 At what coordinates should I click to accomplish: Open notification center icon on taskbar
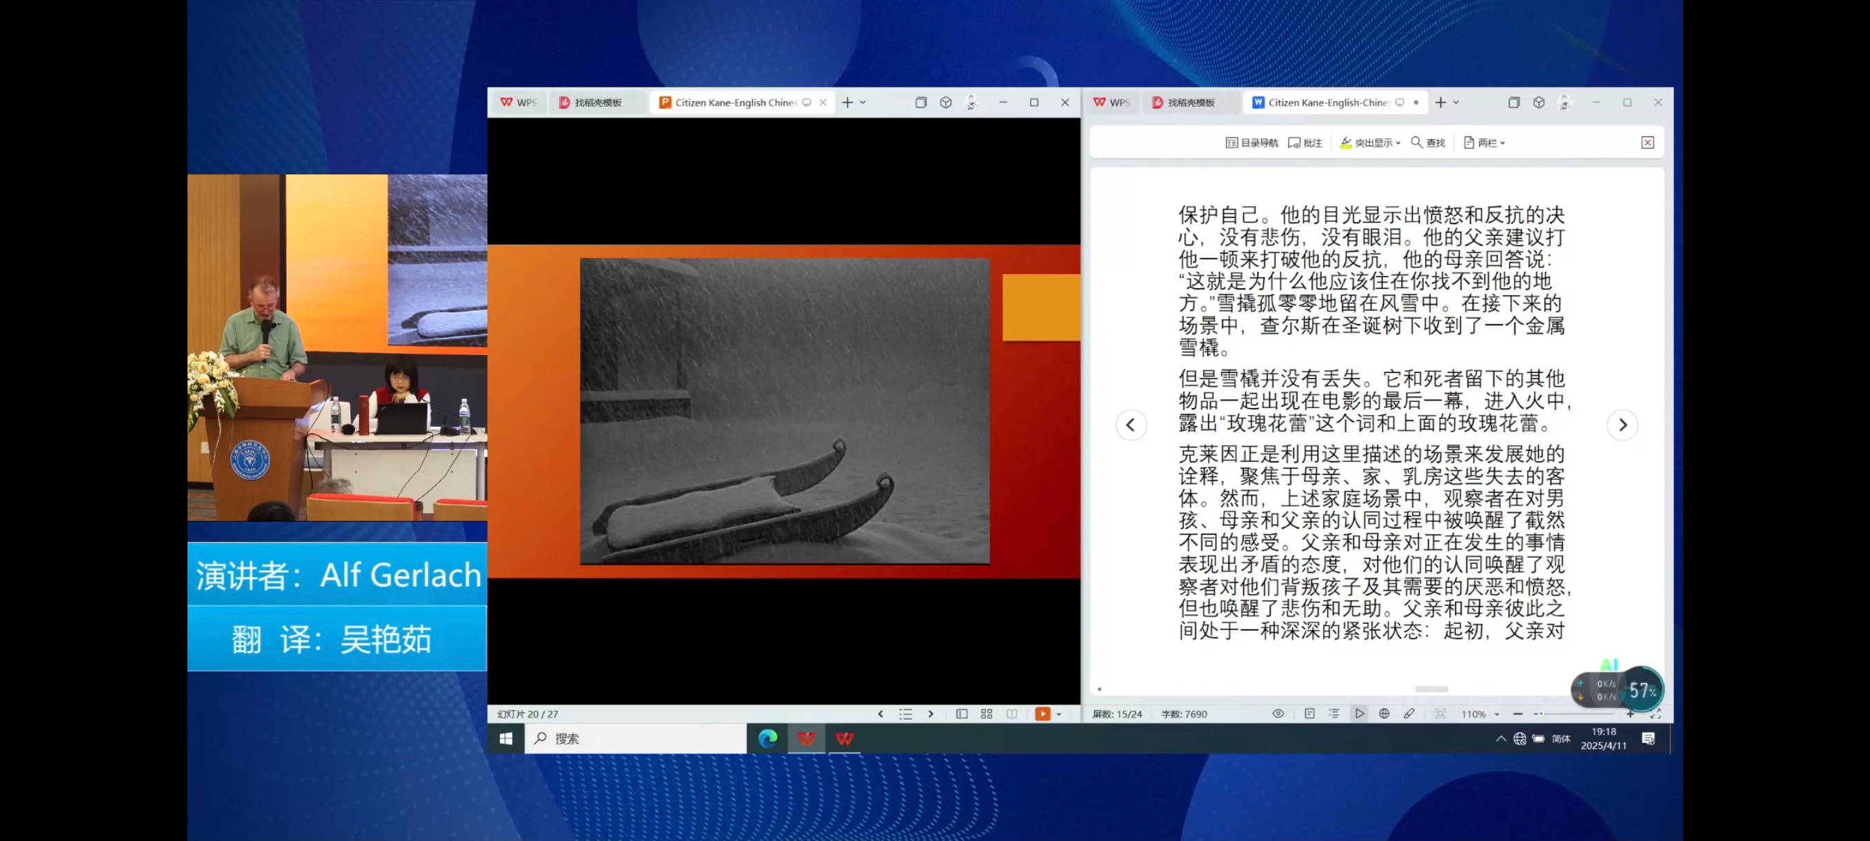(x=1649, y=739)
